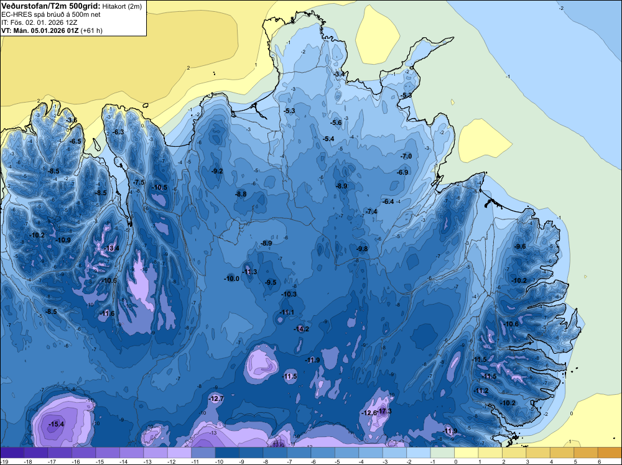Click the -10.3 temperature value
The height and width of the screenshot is (465, 622).
(289, 294)
